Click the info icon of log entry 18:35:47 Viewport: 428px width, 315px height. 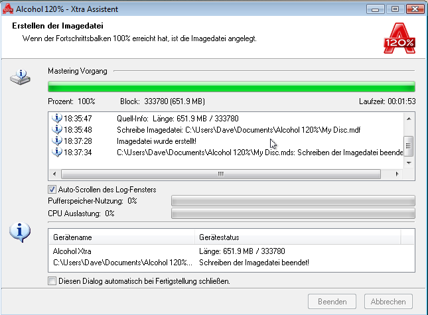[57, 118]
